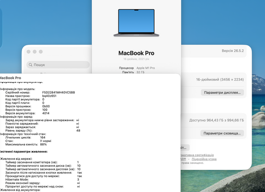Viewport: 265px width, 192px height.
Task: Click the leftmost gray close dot of the settings window
Action: point(29,52)
